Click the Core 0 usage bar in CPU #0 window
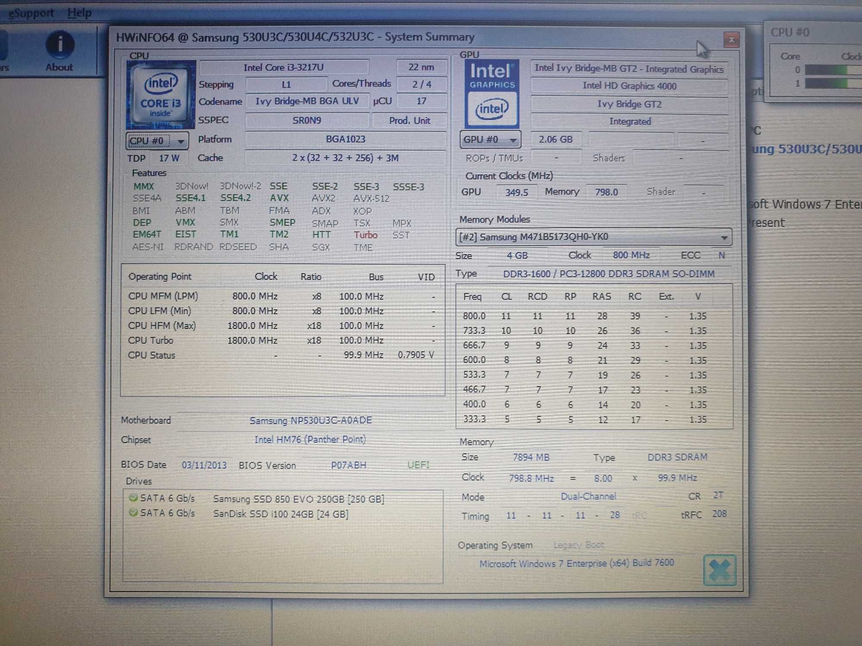862x646 pixels. click(833, 70)
